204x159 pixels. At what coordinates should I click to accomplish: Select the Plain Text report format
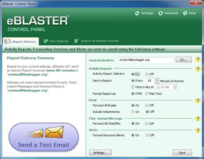point(147,94)
